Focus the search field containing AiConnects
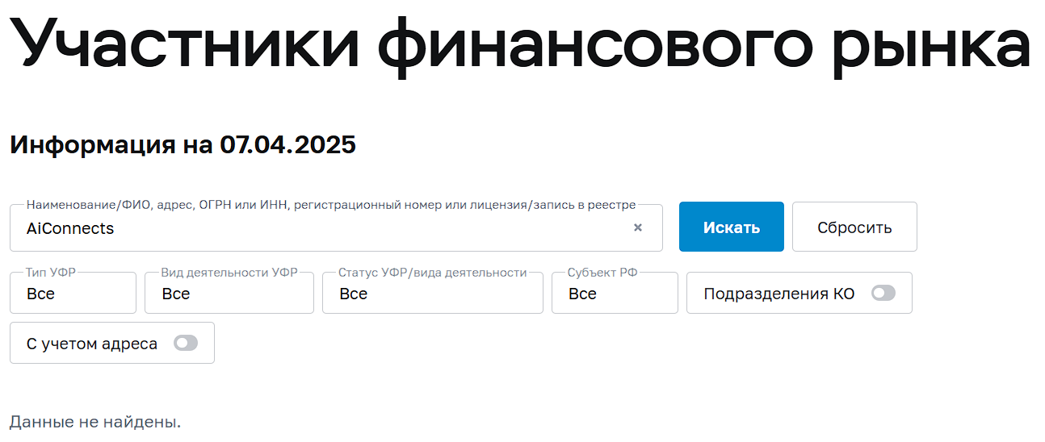Viewport: 1045px width, 442px height. click(x=336, y=227)
